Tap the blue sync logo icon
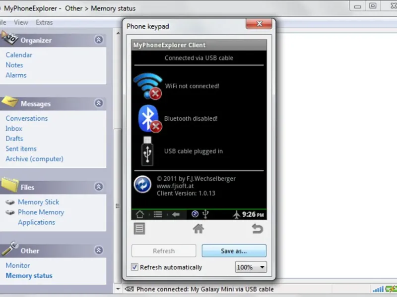Screen dimensions: 397x297 (142, 184)
